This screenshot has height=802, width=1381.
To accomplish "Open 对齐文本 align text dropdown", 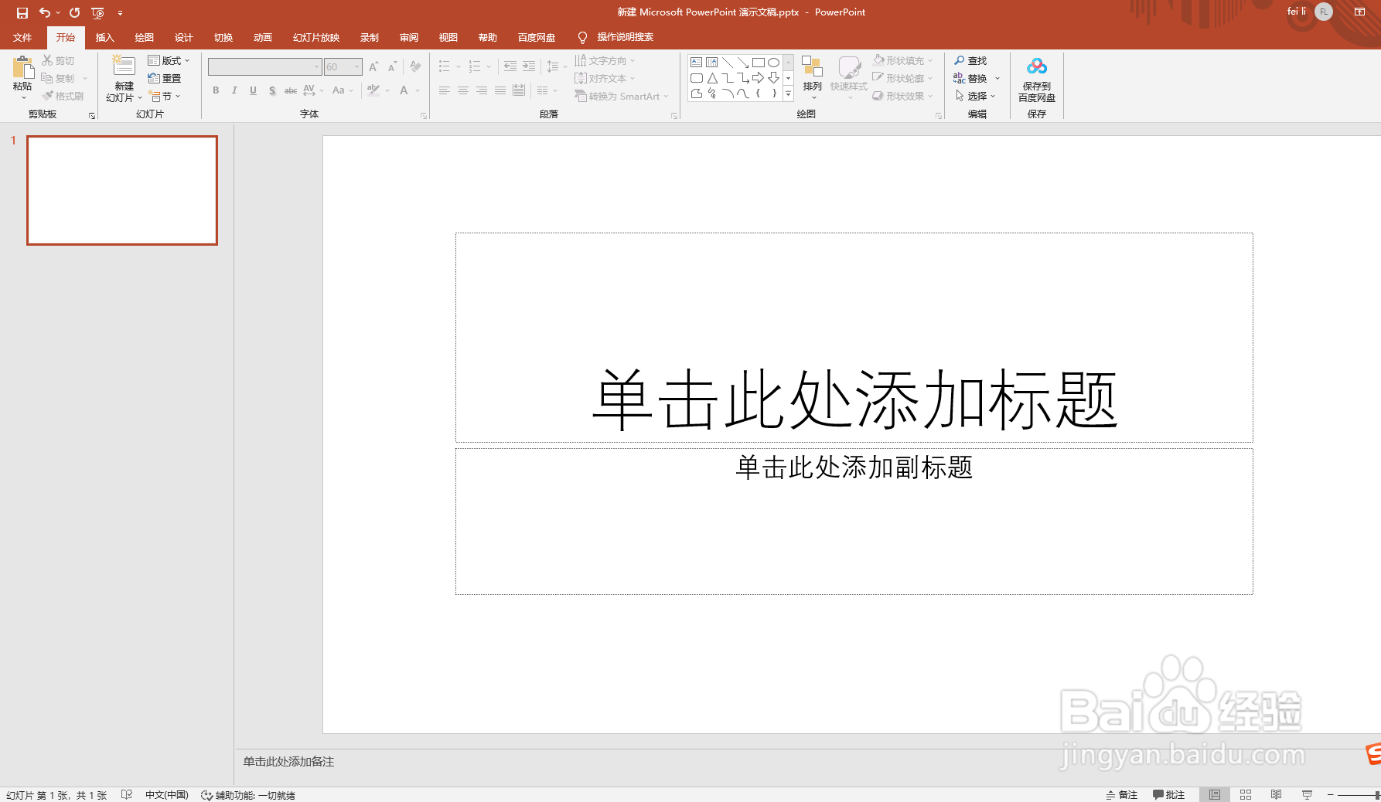I will 605,78.
